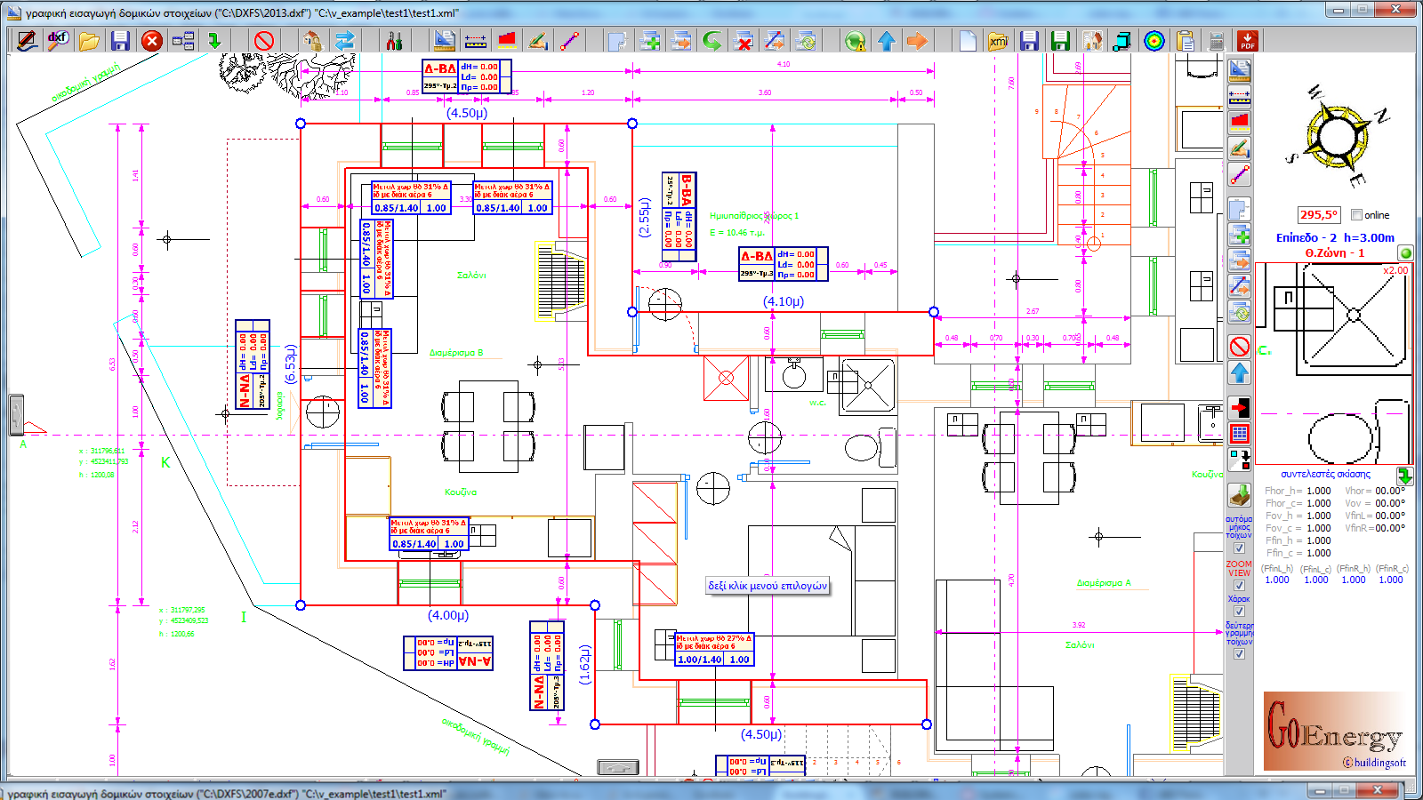Select the red grid table sidebar icon
This screenshot has height=800, width=1423.
1239,434
